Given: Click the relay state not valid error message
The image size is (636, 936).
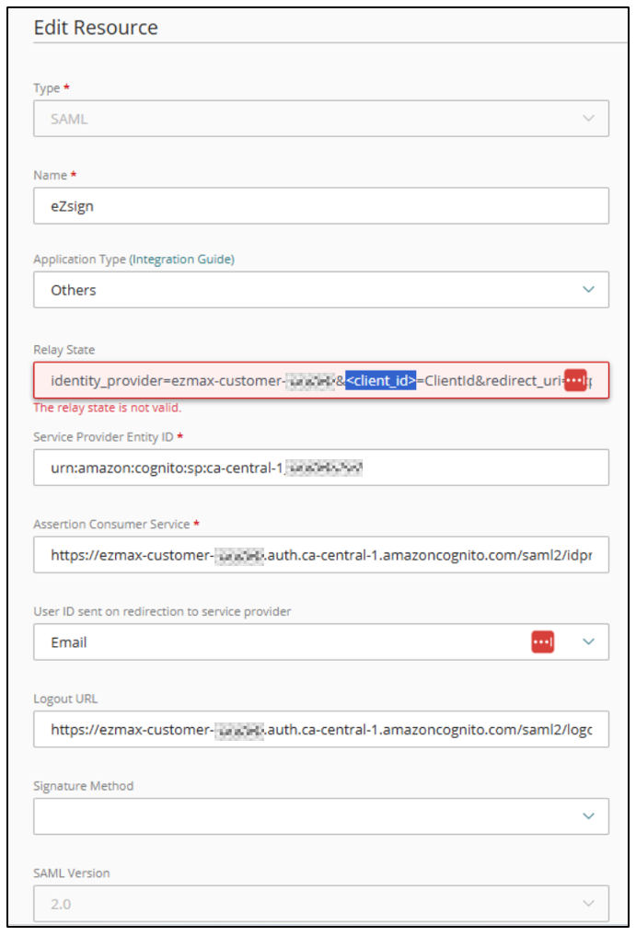Looking at the screenshot, I should [108, 408].
